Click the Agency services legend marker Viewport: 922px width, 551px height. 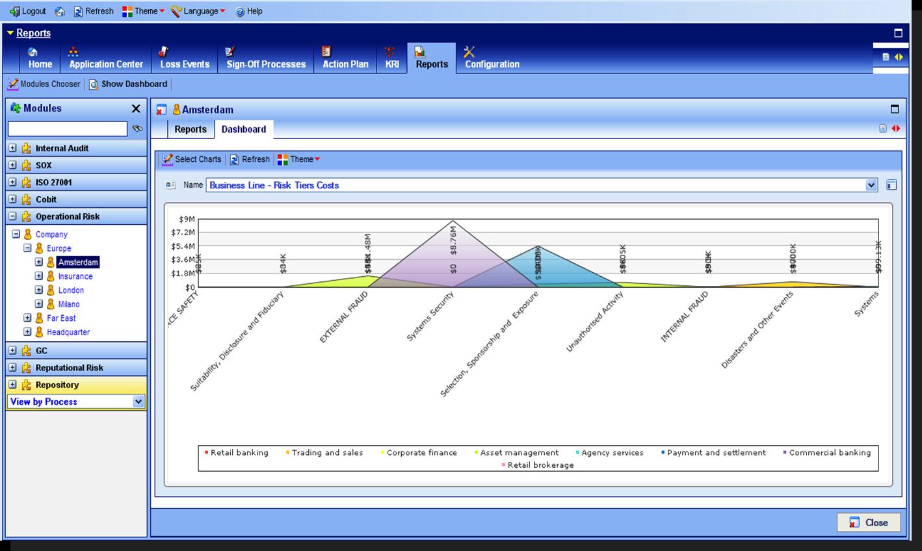click(577, 452)
